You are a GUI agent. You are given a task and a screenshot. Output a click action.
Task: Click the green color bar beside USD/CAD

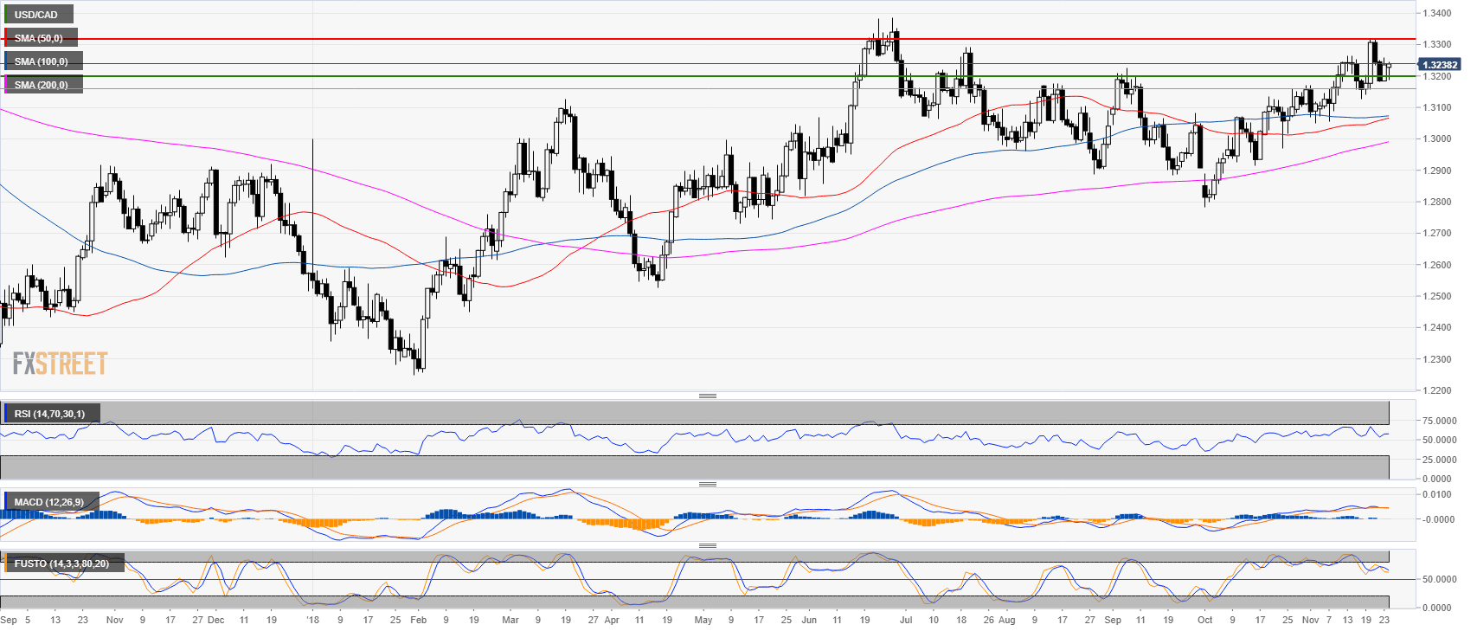(5, 15)
